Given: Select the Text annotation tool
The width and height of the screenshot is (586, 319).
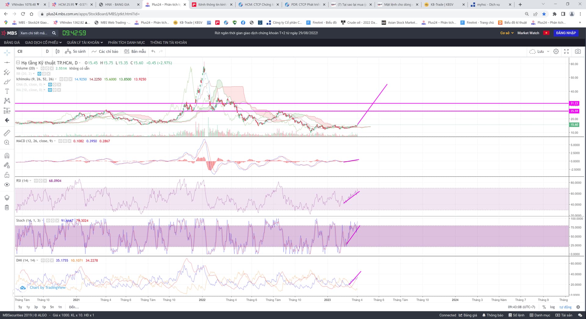Looking at the screenshot, I should point(7,91).
